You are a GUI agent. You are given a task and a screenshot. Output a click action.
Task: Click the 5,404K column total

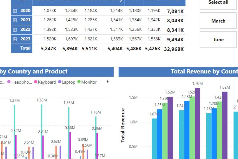click(115, 49)
